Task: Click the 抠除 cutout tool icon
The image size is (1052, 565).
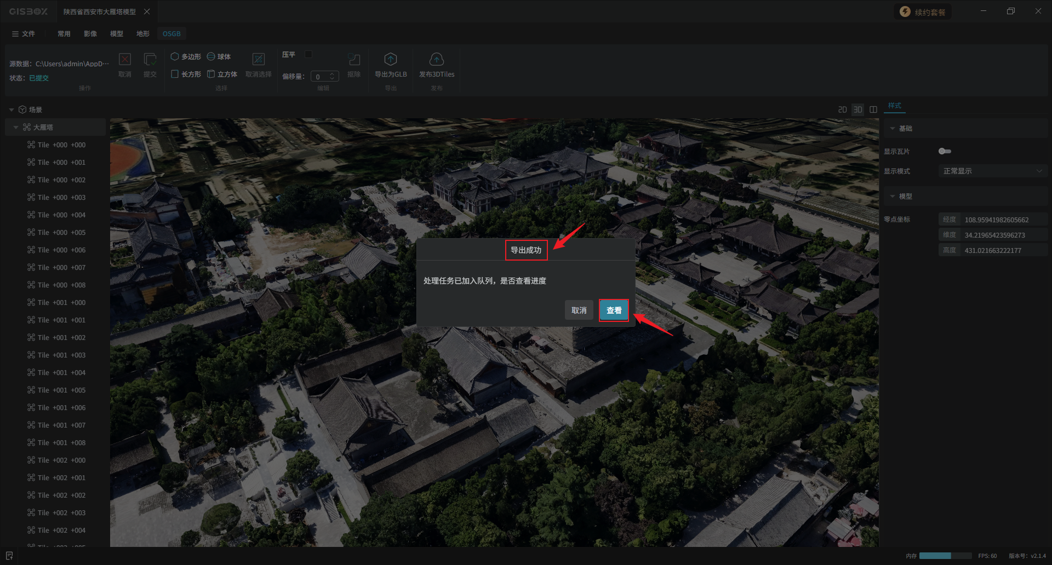Action: (x=354, y=59)
